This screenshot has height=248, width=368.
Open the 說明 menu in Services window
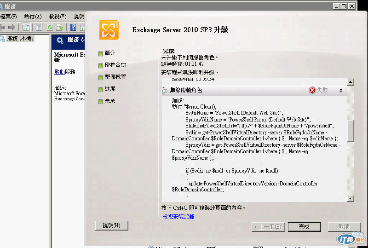click(79, 17)
